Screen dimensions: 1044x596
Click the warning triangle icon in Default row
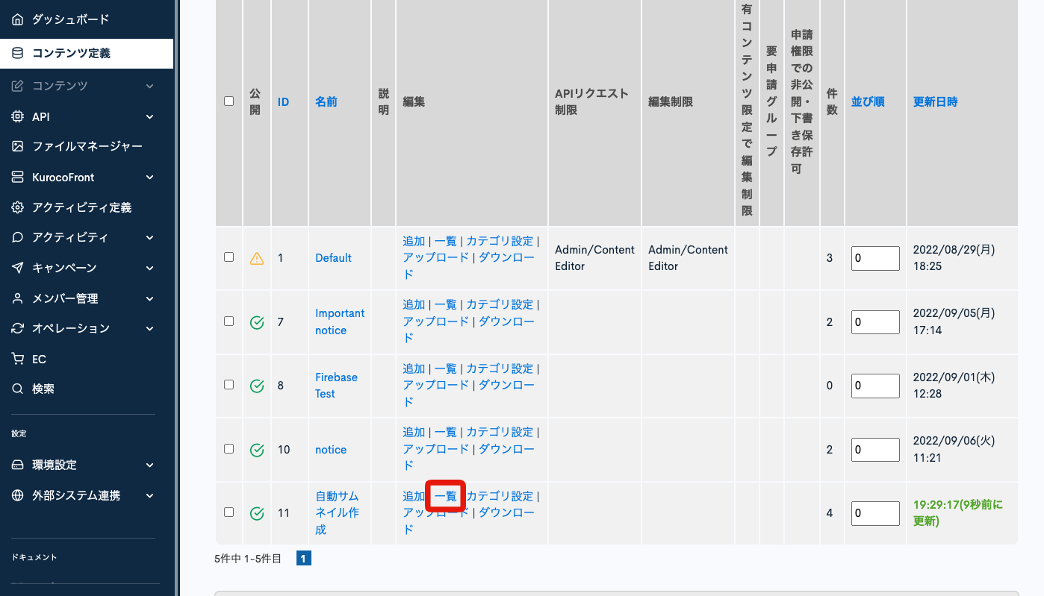pos(257,258)
